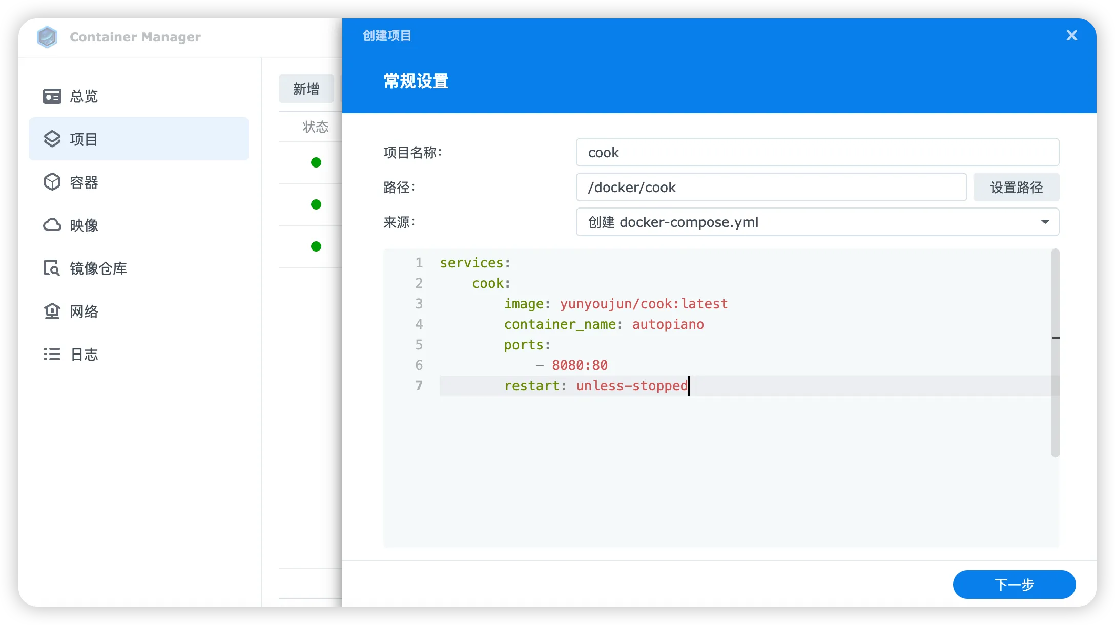The height and width of the screenshot is (625, 1115).
Task: Click restart value unless-stopped
Action: [632, 386]
